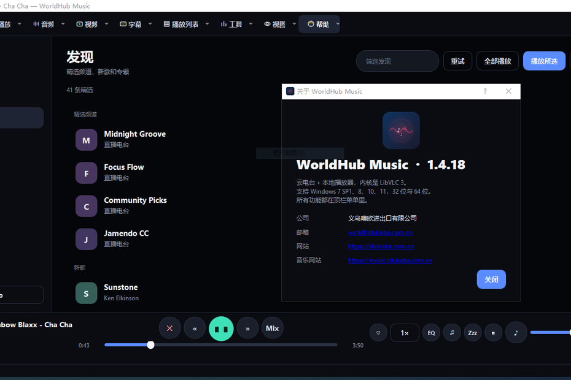Click the help question mark in About dialog

(x=485, y=91)
